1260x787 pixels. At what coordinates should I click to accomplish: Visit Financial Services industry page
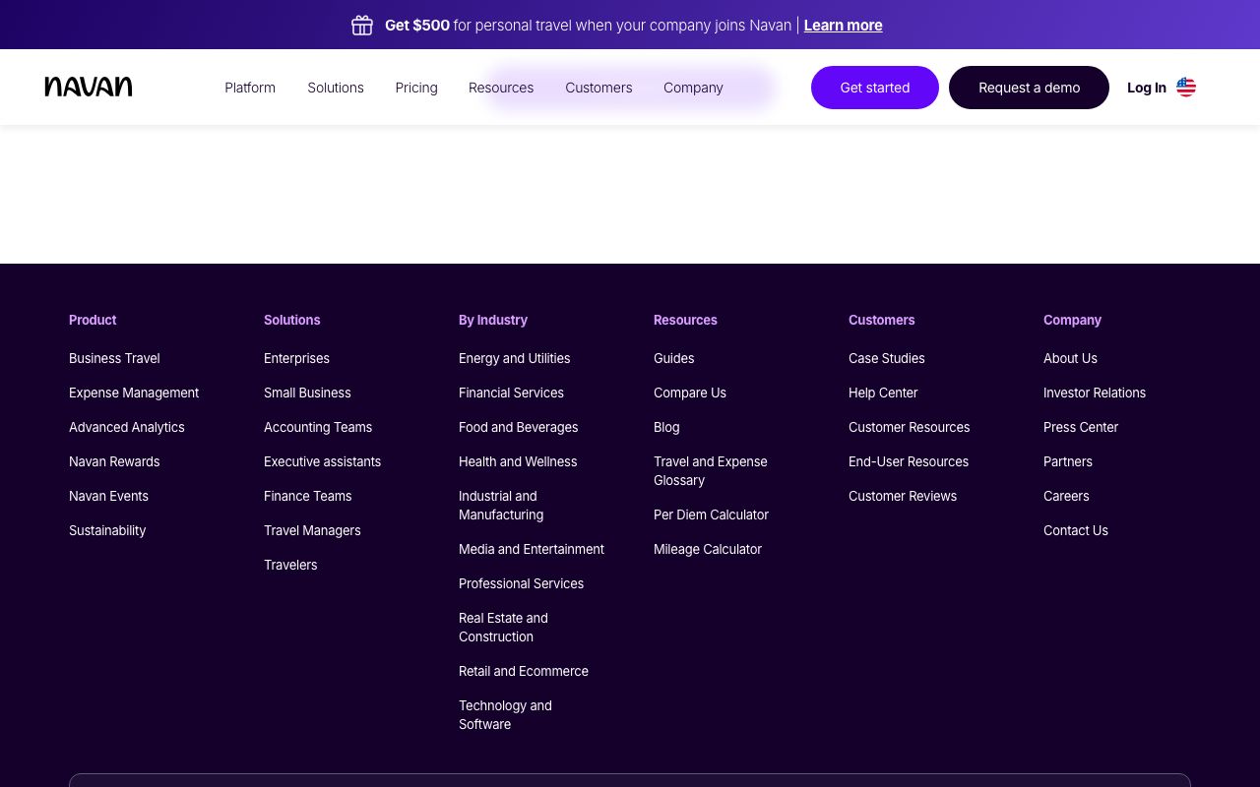point(511,393)
